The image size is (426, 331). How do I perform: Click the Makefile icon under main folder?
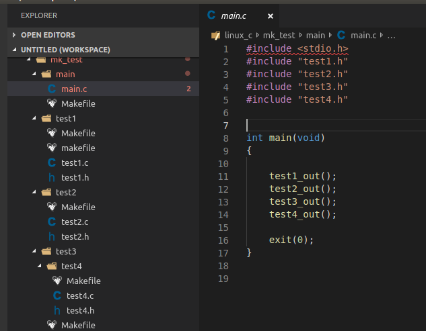pos(52,103)
